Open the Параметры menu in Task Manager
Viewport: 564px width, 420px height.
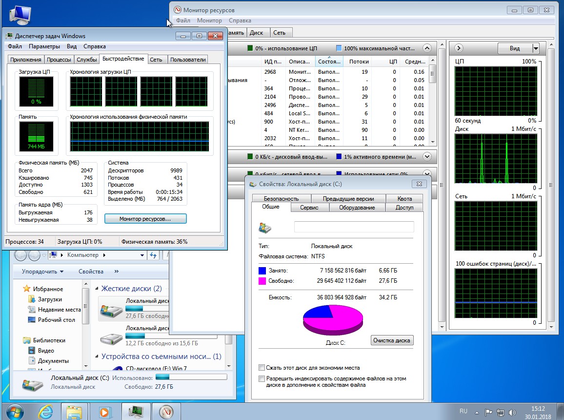click(44, 46)
